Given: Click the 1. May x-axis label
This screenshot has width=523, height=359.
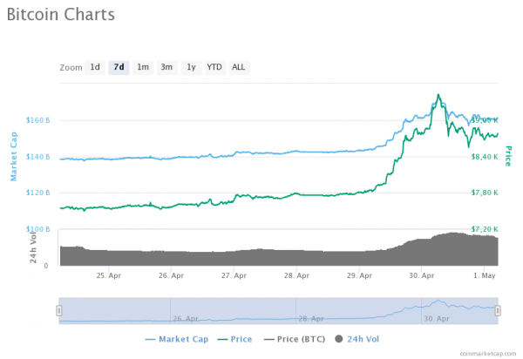Looking at the screenshot, I should point(485,275).
